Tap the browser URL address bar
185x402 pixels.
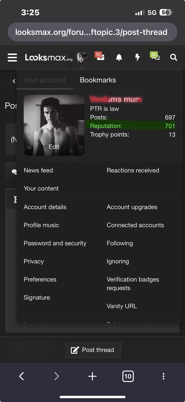click(x=92, y=32)
